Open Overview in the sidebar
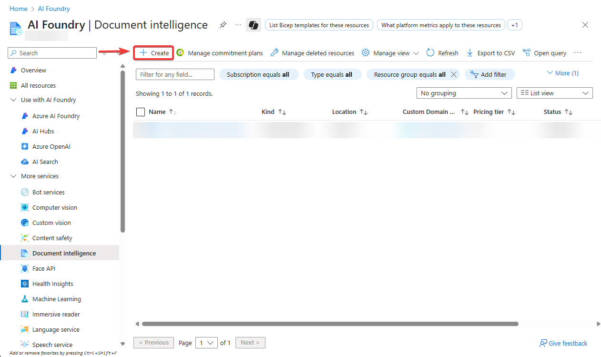The width and height of the screenshot is (601, 357). click(x=33, y=70)
